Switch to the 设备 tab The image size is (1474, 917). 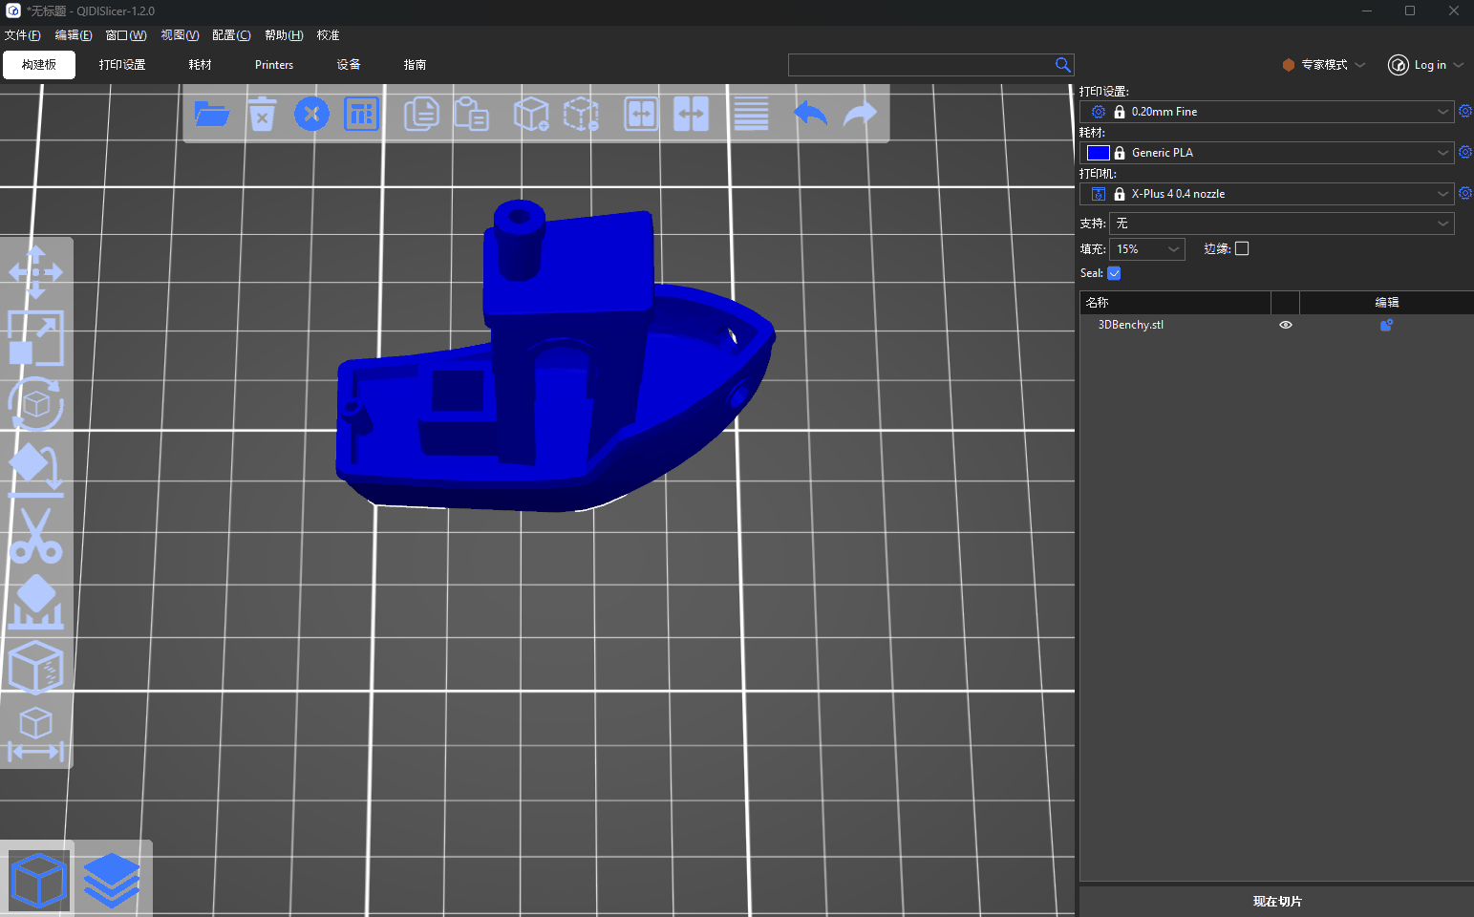349,65
